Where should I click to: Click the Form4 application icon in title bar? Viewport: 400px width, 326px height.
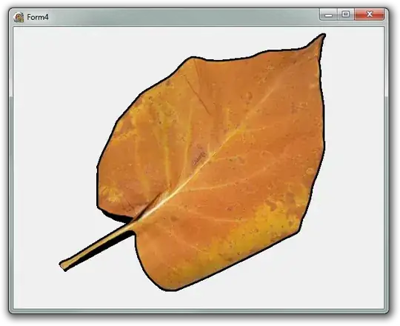click(19, 17)
